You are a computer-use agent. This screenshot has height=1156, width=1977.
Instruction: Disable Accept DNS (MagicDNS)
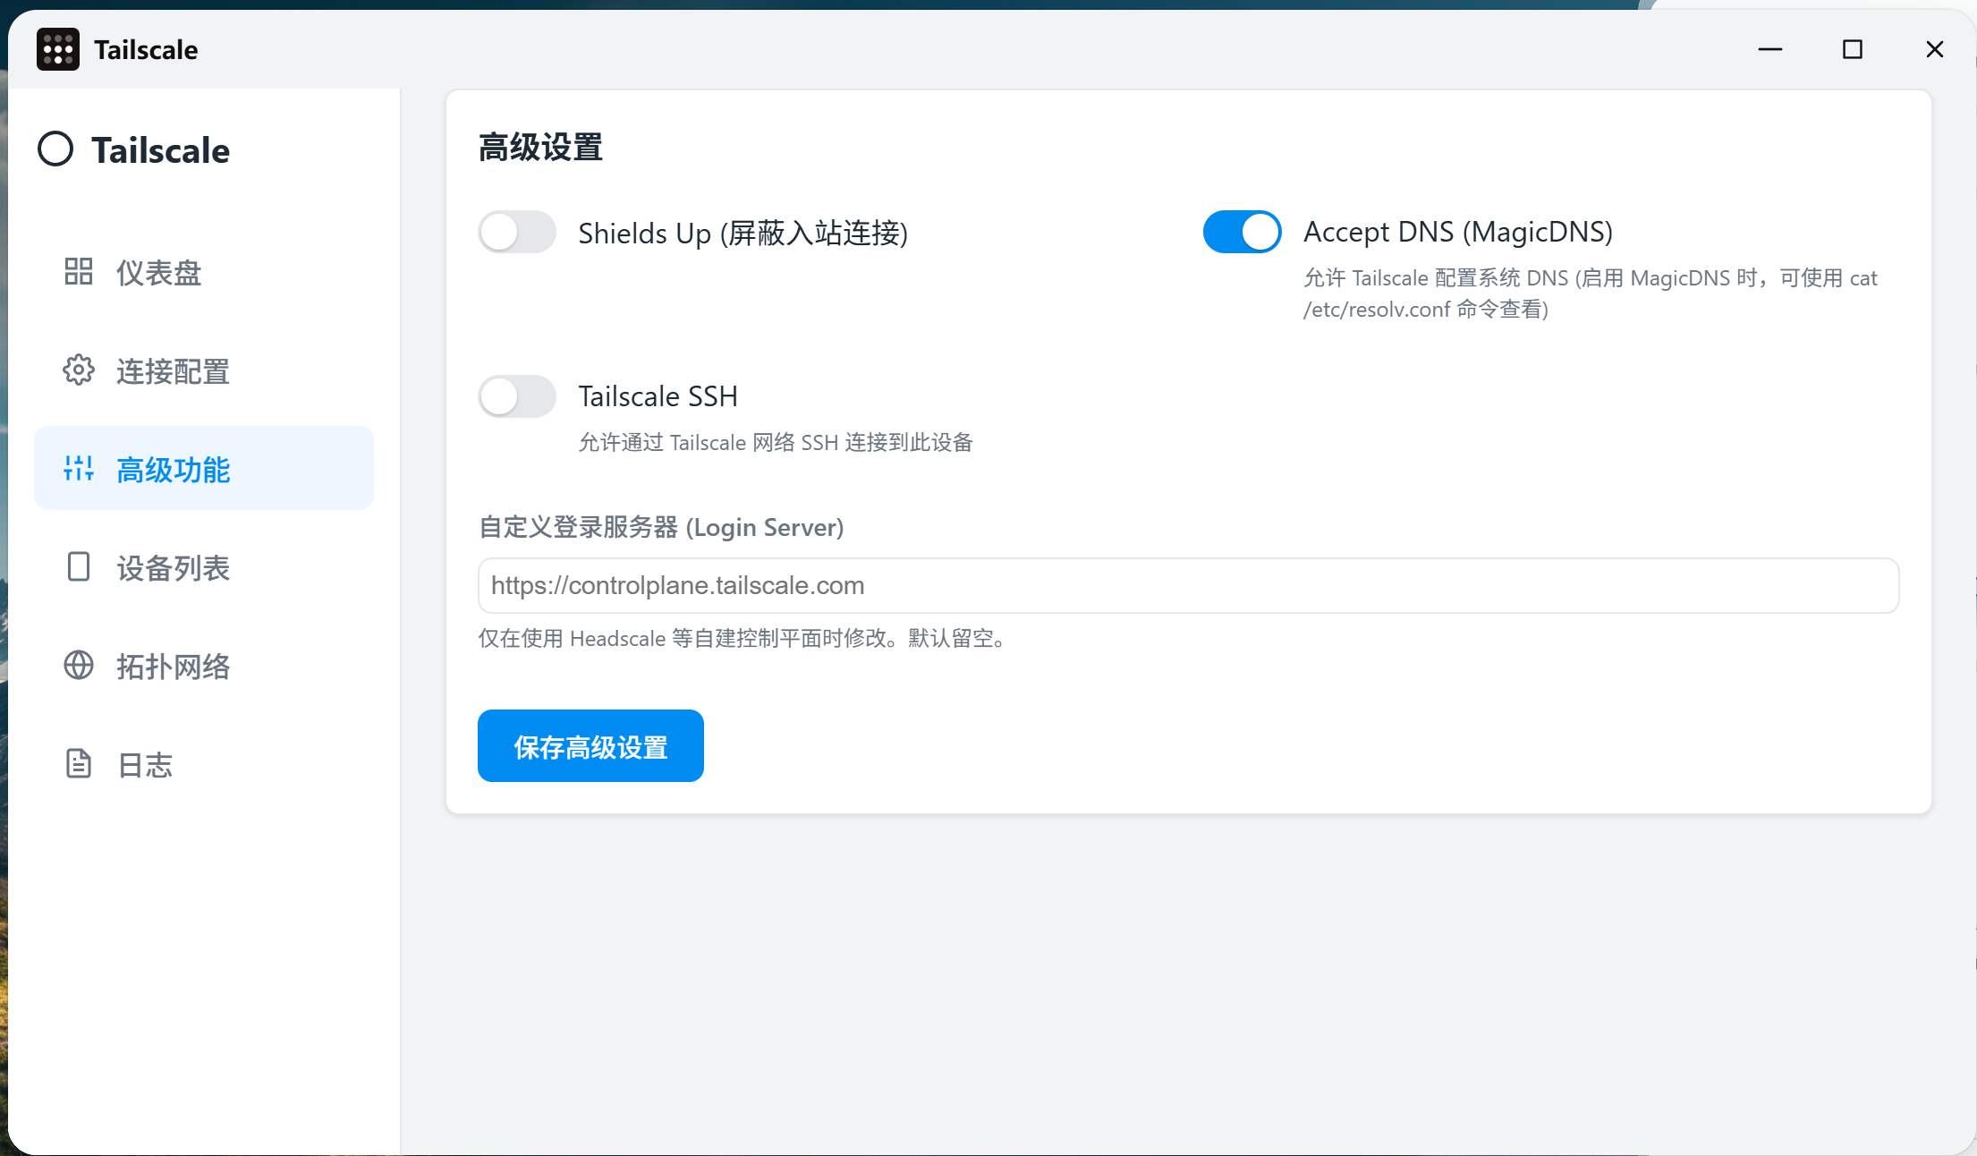pyautogui.click(x=1242, y=232)
